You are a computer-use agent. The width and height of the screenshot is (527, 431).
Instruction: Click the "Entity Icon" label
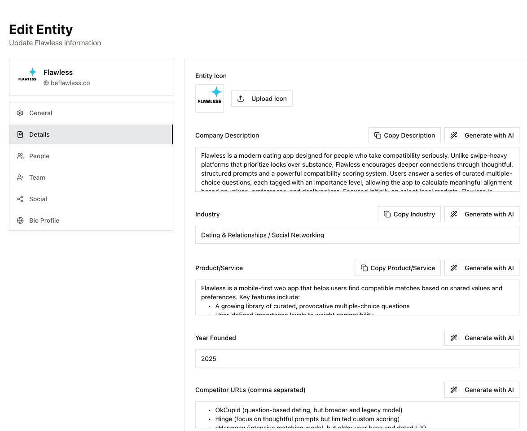pyautogui.click(x=211, y=76)
